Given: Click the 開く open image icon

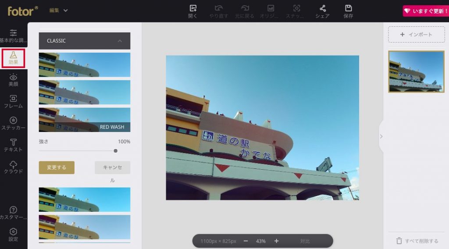Looking at the screenshot, I should [x=193, y=11].
